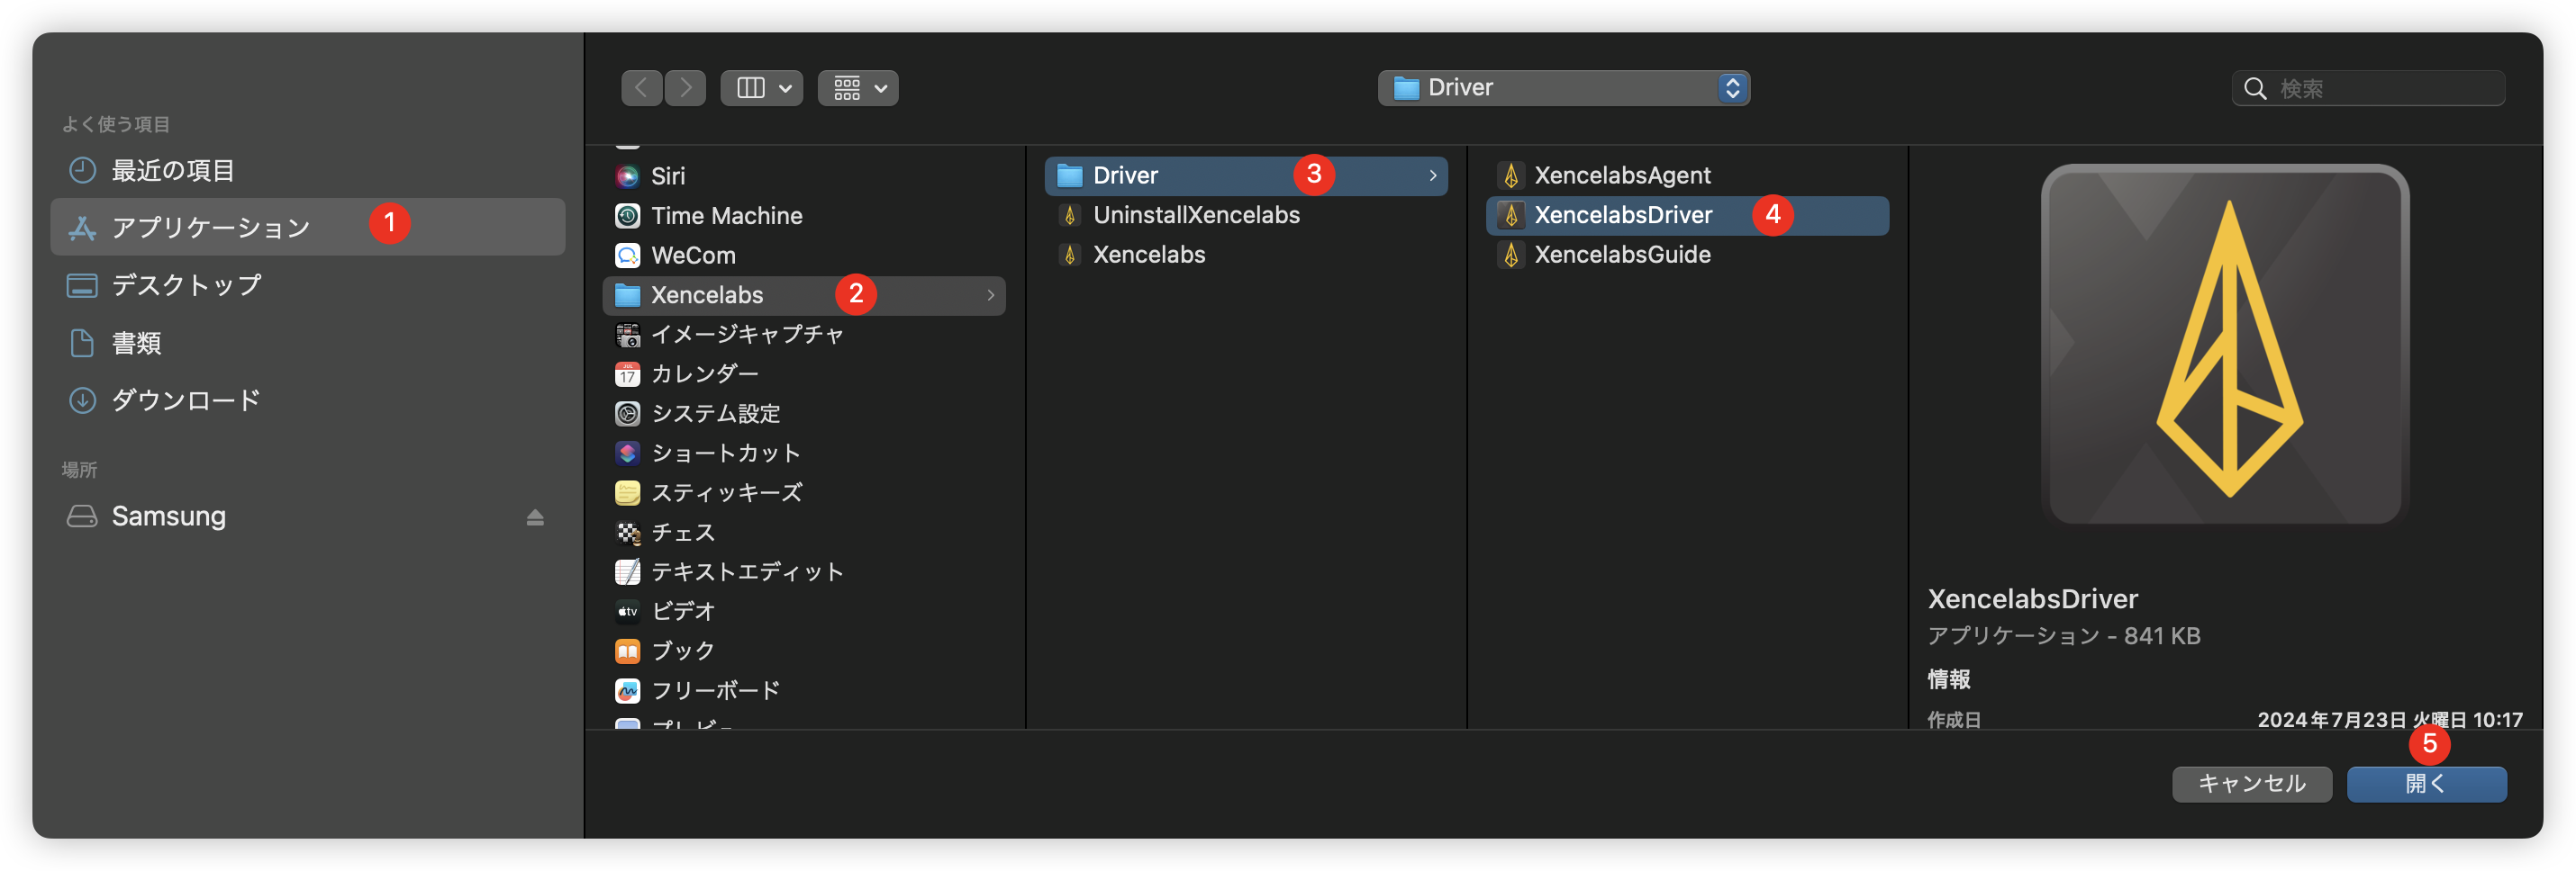Click the search field
Image resolution: width=2576 pixels, height=871 pixels.
(2368, 88)
